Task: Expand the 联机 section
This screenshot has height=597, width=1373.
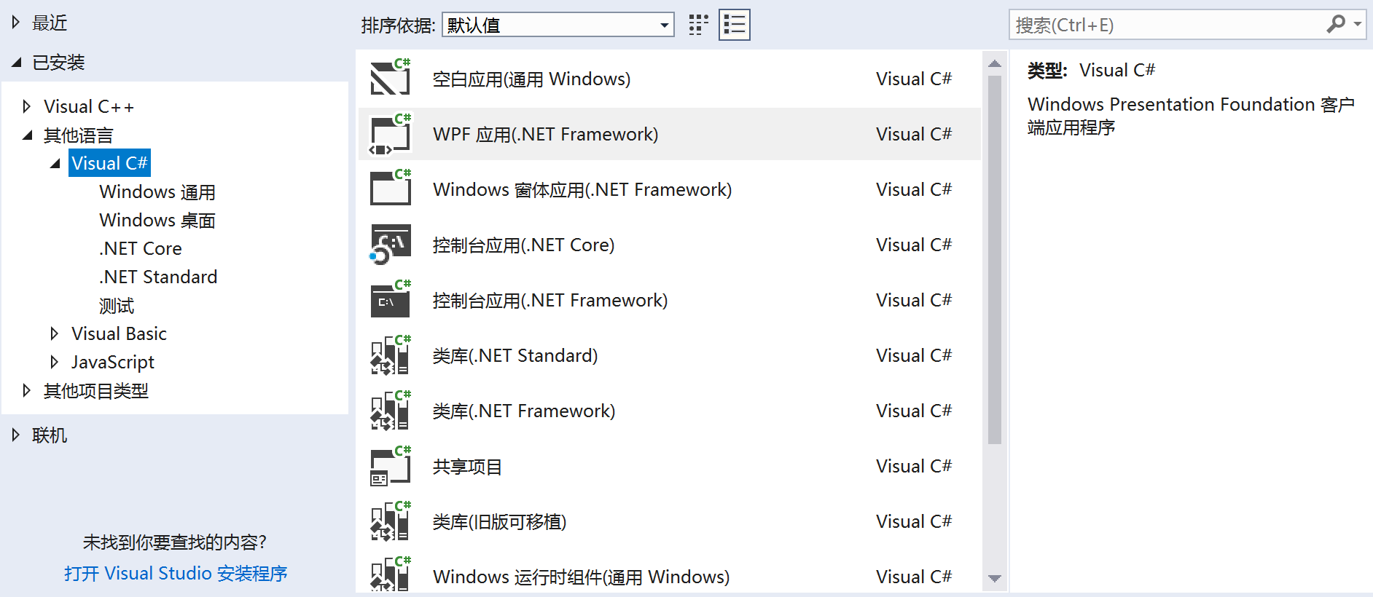Action: [15, 435]
